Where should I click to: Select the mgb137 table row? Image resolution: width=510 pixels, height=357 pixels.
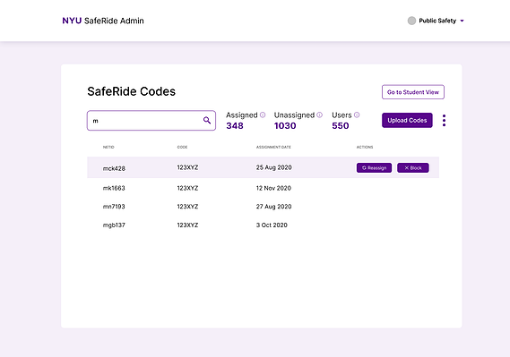coord(264,225)
